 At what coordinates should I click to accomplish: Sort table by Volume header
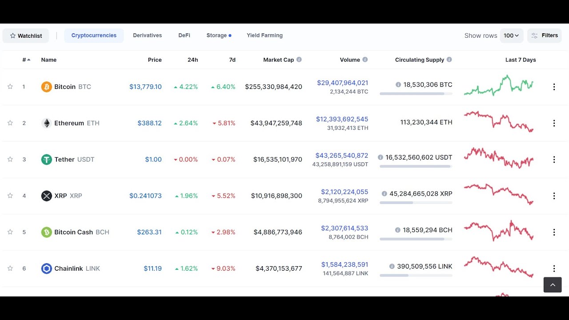350,60
